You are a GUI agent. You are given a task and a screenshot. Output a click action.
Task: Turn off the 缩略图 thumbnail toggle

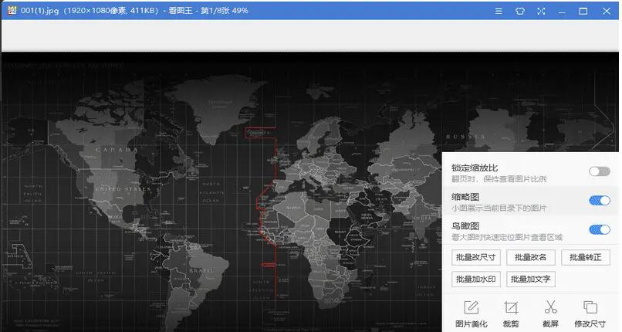click(599, 201)
